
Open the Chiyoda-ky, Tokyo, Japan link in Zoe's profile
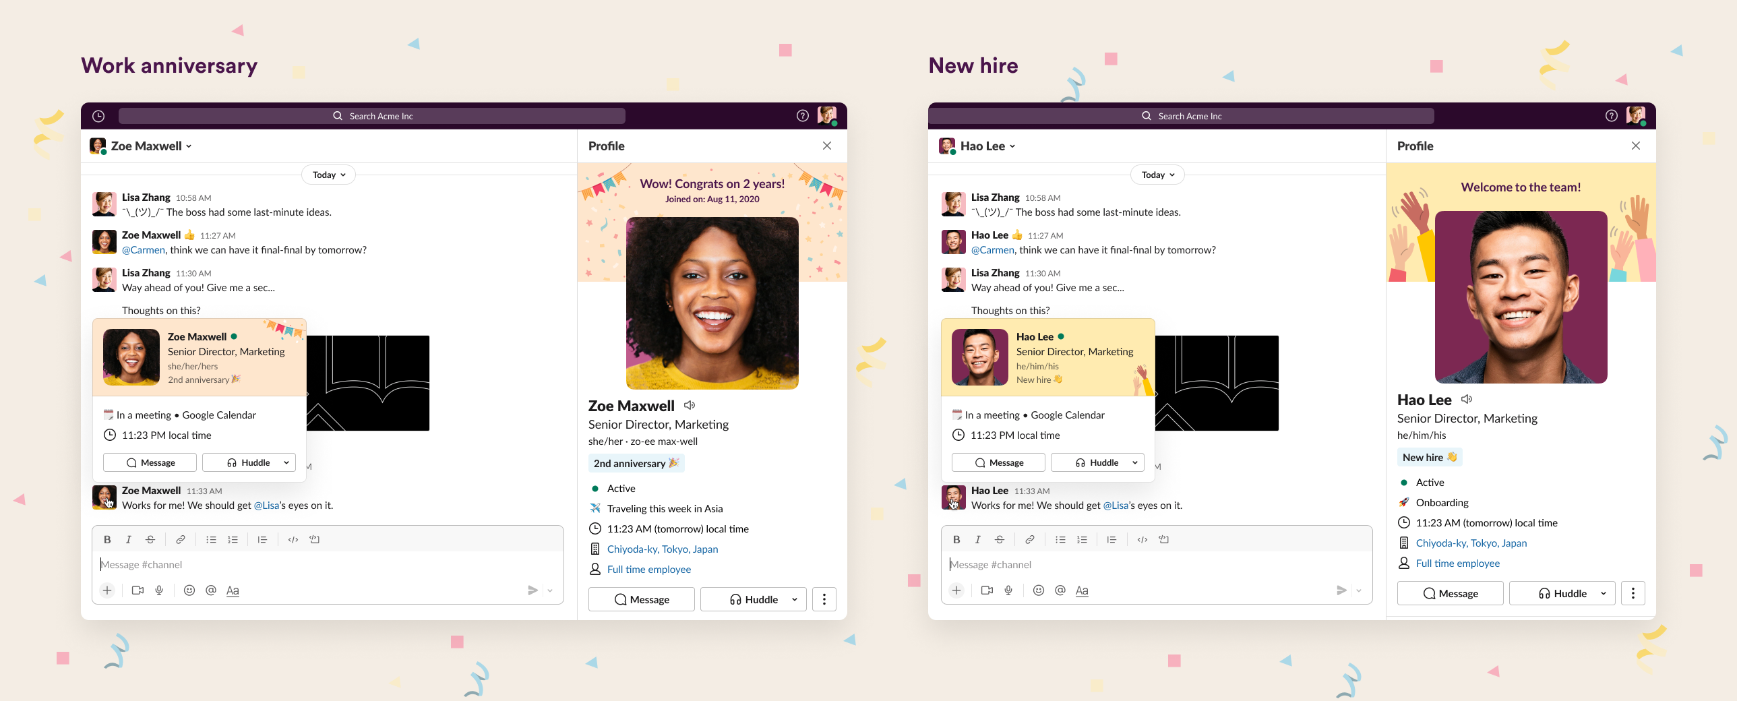pyautogui.click(x=662, y=549)
